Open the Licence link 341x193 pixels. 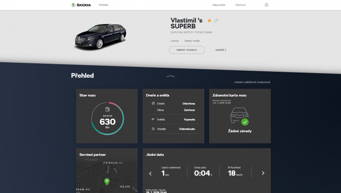(x=174, y=41)
